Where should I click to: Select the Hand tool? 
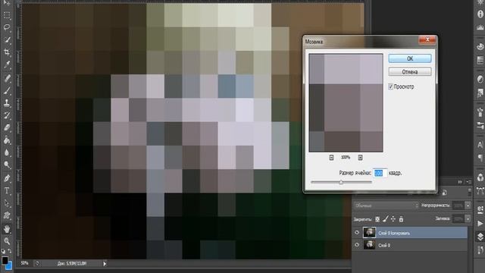coord(7,229)
